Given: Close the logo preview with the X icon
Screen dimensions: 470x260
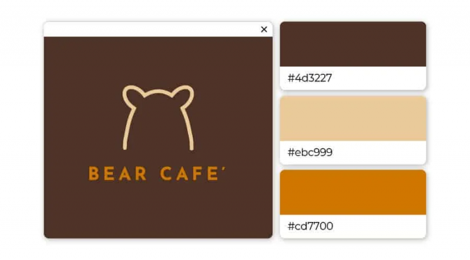Looking at the screenshot, I should [x=264, y=29].
